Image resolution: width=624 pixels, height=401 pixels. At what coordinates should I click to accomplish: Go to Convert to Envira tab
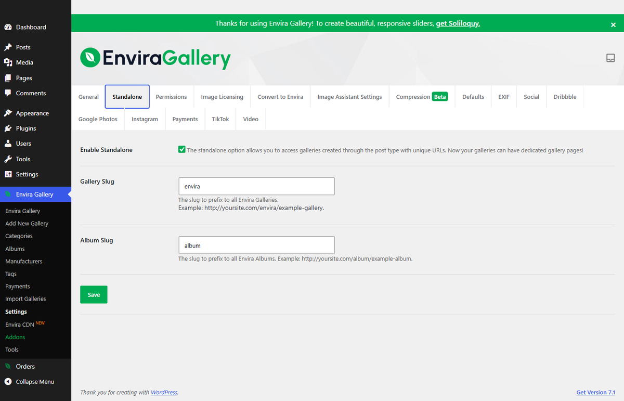click(280, 97)
